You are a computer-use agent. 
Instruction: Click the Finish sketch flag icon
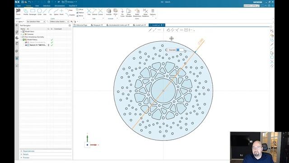(x=18, y=12)
